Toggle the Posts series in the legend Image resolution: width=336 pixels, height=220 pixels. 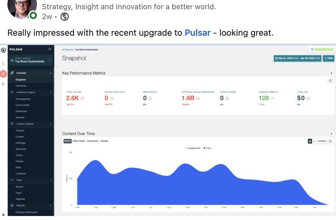pyautogui.click(x=207, y=148)
